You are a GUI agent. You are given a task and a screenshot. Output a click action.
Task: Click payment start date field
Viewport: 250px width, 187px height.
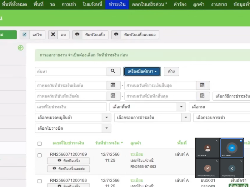click(71, 85)
